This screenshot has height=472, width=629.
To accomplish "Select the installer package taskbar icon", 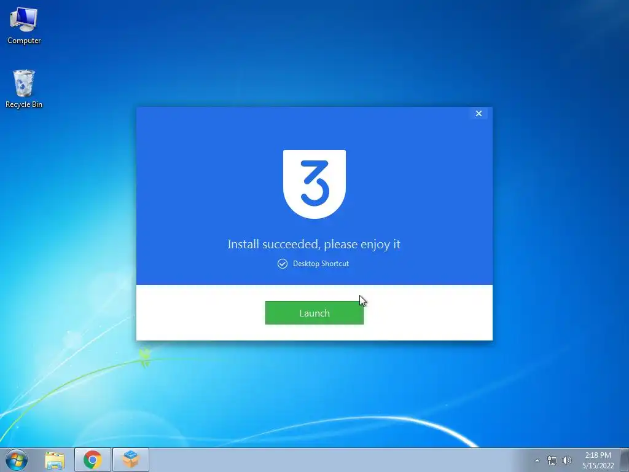I will click(x=131, y=460).
